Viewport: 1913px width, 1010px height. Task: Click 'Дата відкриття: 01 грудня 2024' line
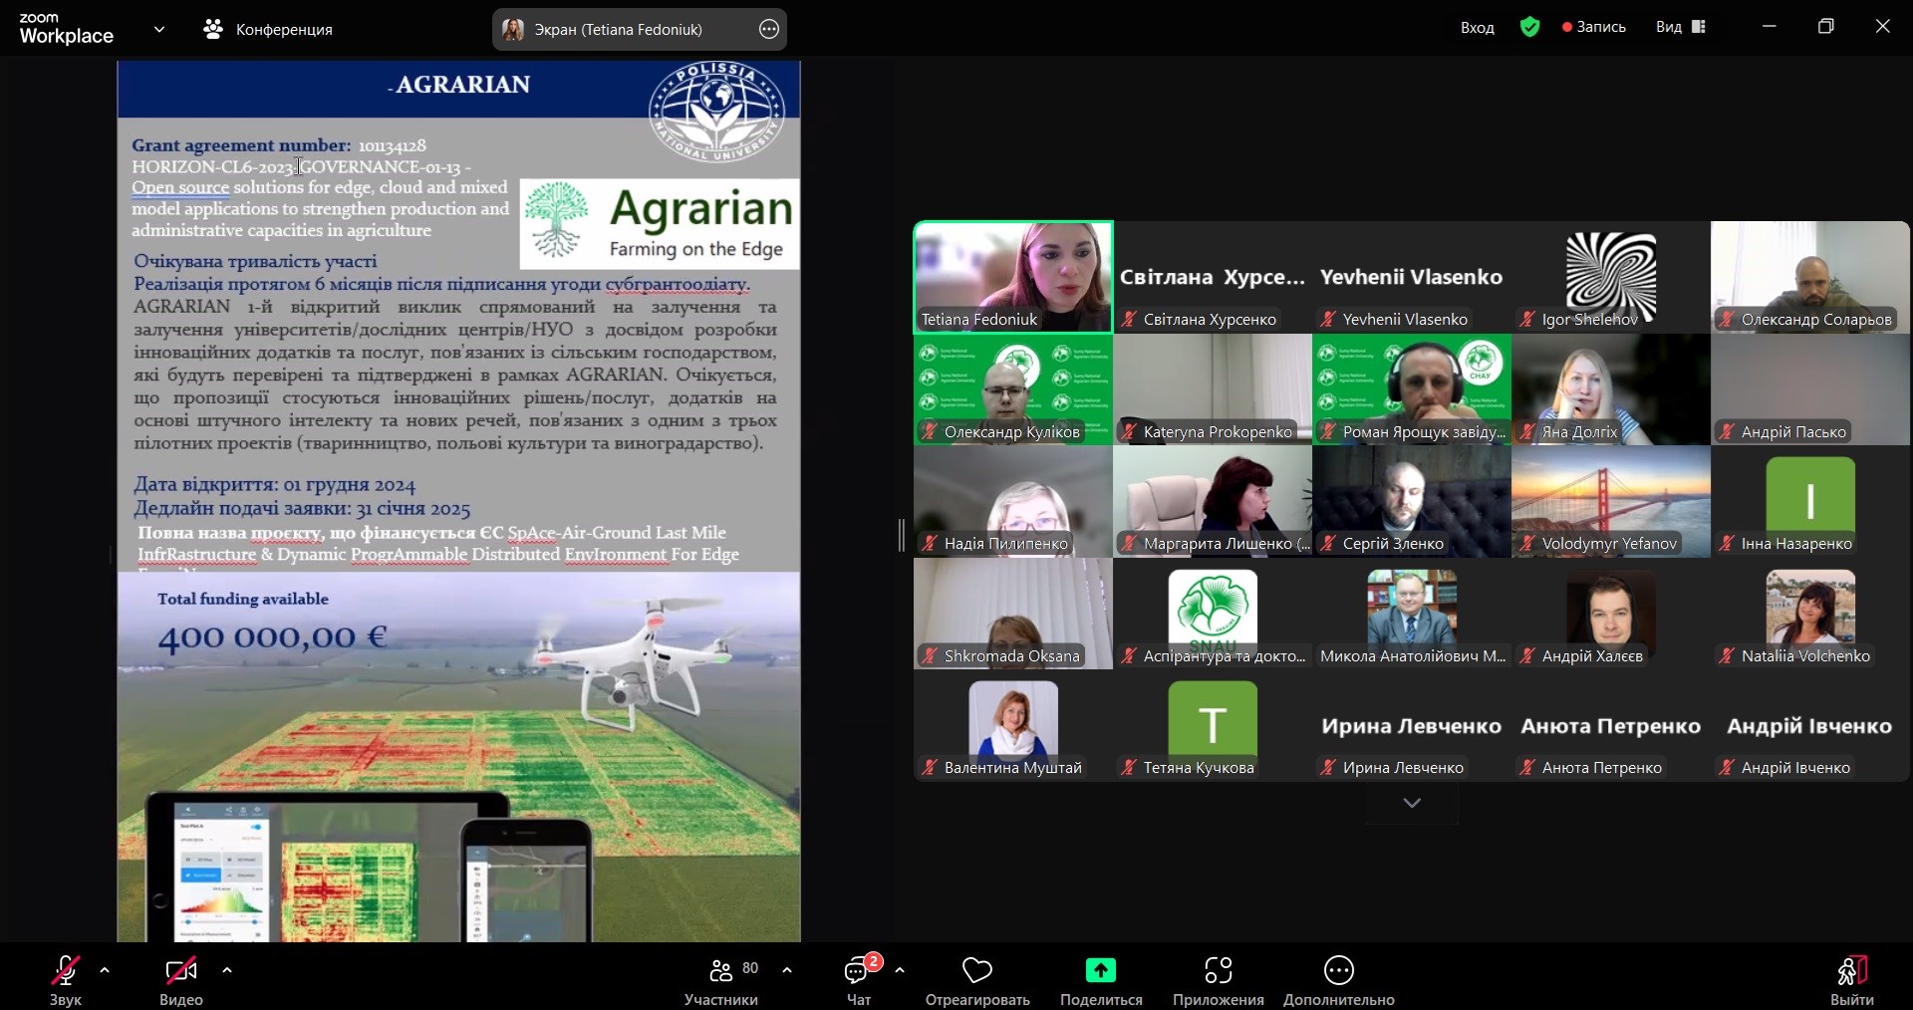click(275, 485)
